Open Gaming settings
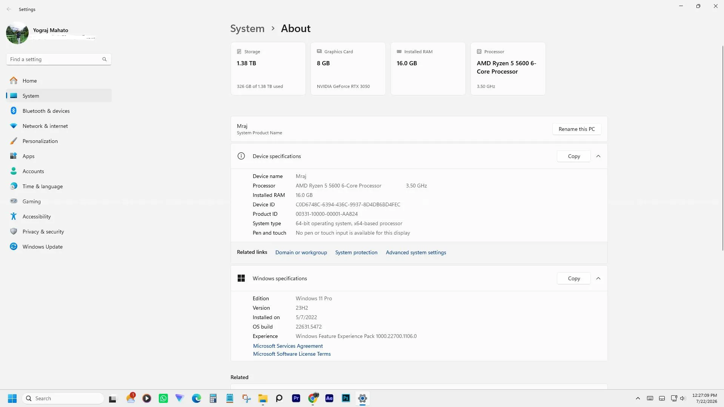This screenshot has height=407, width=724. (x=59, y=201)
